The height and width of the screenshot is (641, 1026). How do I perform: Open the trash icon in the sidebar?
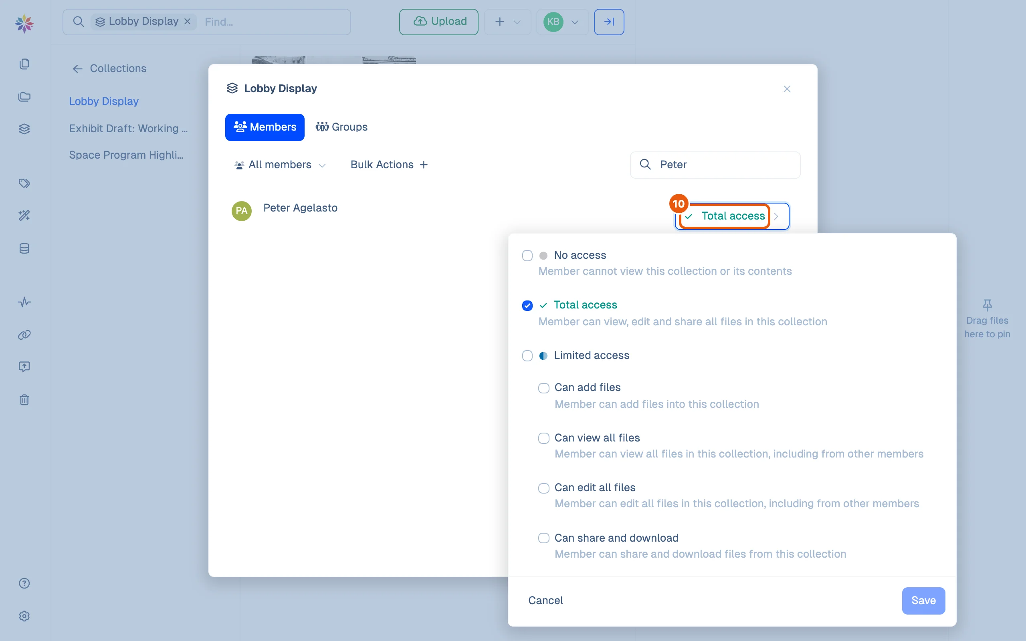(x=24, y=400)
